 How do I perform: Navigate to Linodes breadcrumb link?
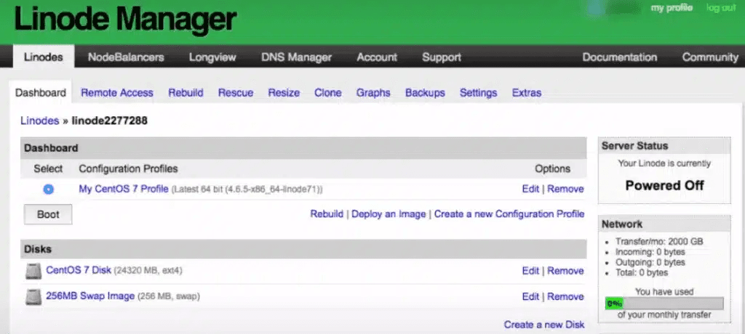[x=40, y=121]
